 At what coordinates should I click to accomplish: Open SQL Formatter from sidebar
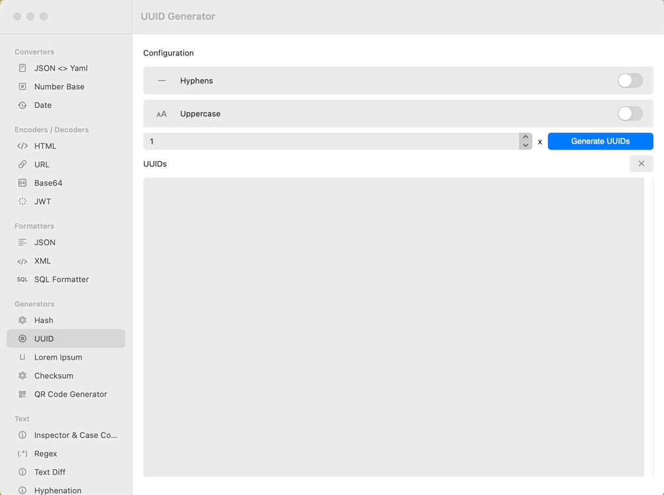coord(66,279)
